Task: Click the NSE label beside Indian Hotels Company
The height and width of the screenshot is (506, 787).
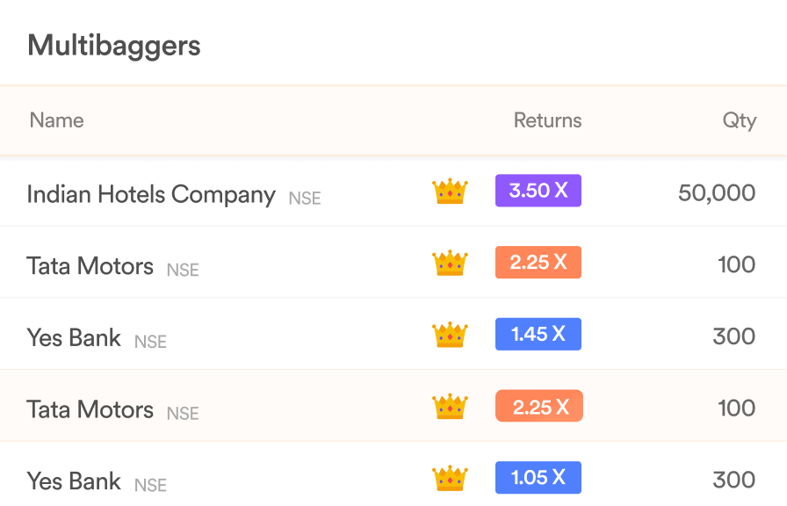Action: coord(305,199)
